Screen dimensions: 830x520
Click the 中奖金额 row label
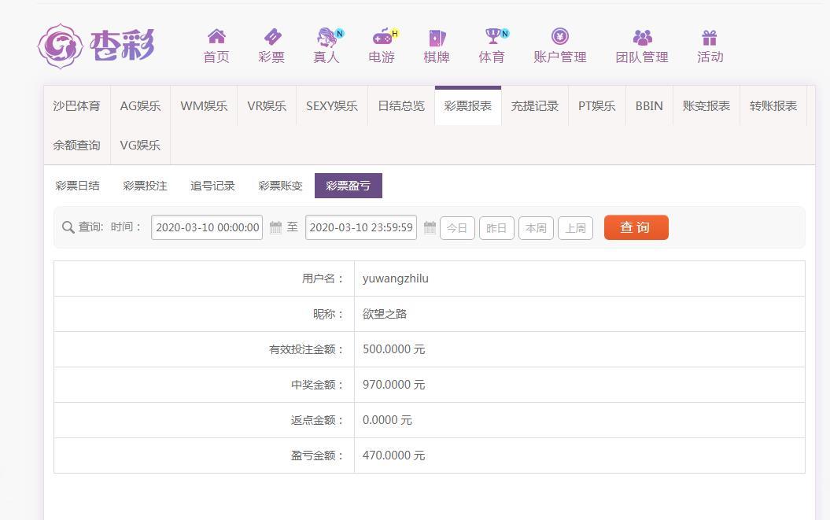(x=317, y=385)
